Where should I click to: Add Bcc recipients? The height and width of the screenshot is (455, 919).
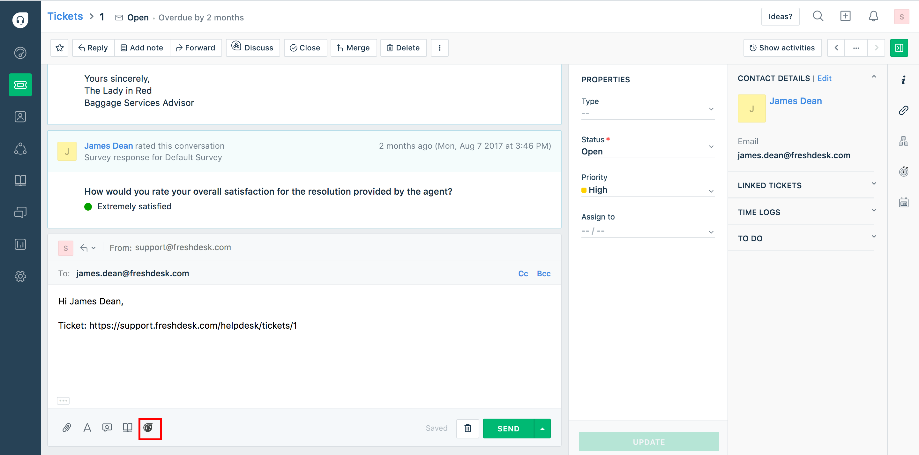tap(544, 273)
